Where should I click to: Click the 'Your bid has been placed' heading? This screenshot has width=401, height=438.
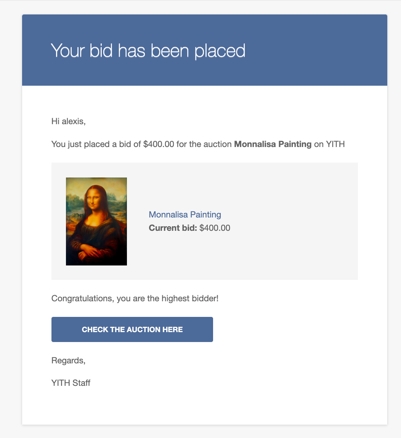148,51
